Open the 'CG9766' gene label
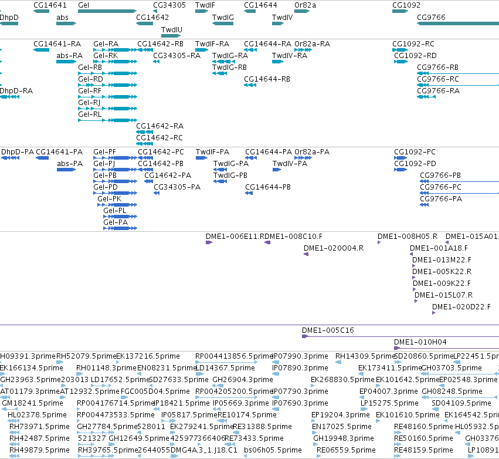Screen dimensions: 499x459 click(431, 18)
